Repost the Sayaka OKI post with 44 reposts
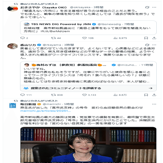 point(56,38)
